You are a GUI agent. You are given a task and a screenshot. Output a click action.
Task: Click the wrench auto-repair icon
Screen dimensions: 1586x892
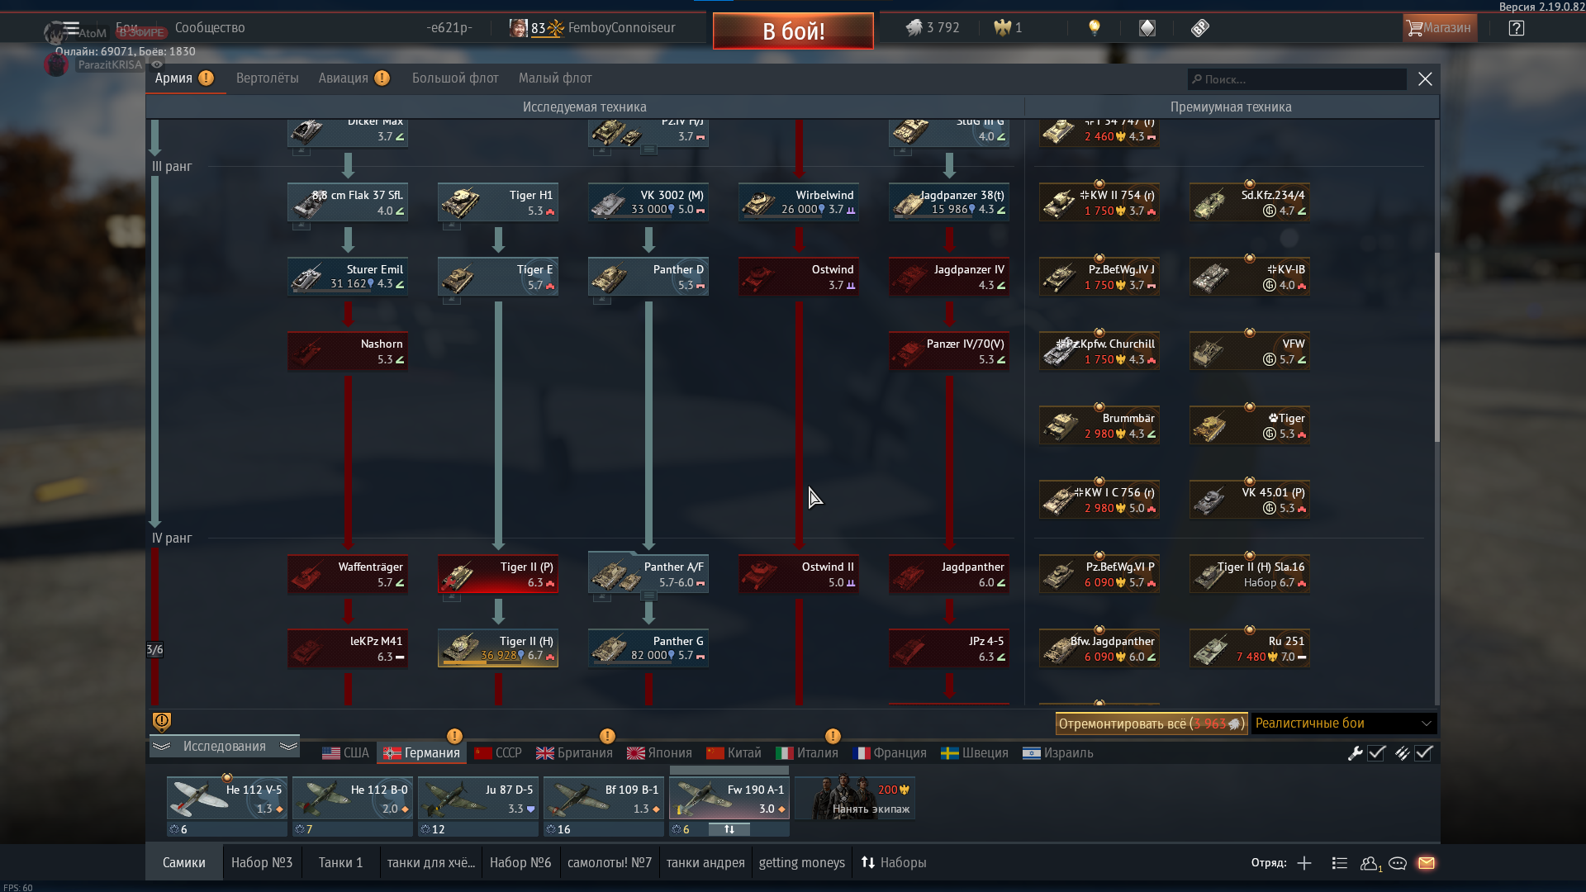[x=1355, y=753]
